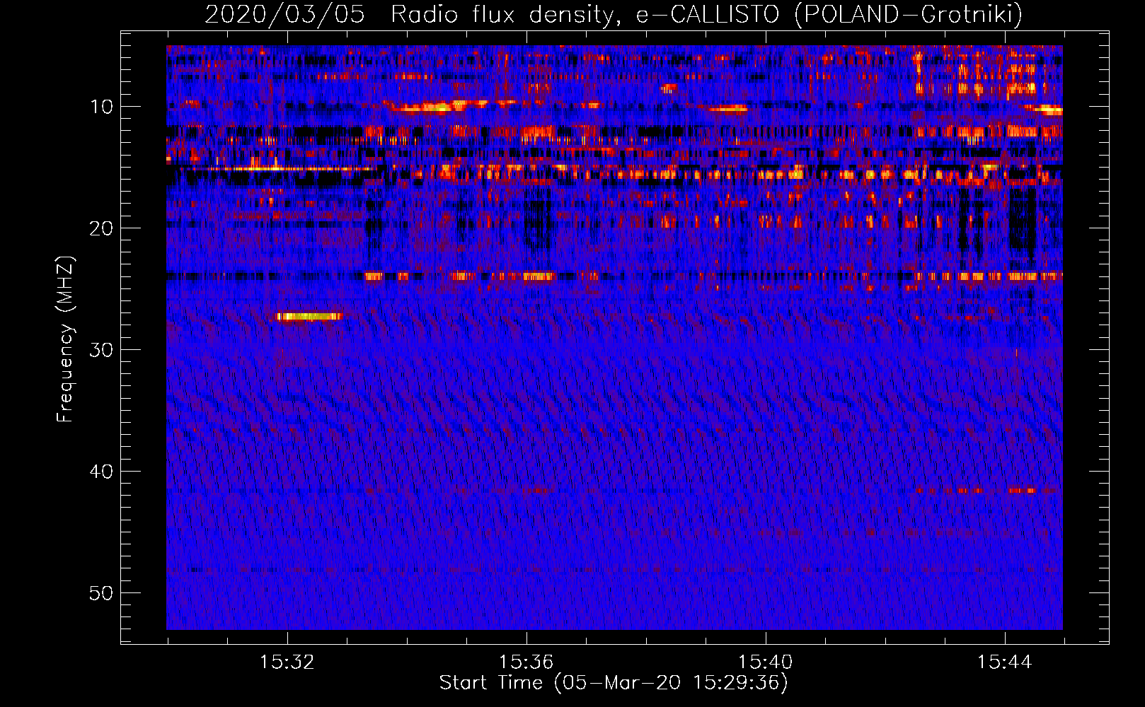Click the 50 MHz frequency tick label
Image resolution: width=1145 pixels, height=707 pixels.
click(101, 593)
